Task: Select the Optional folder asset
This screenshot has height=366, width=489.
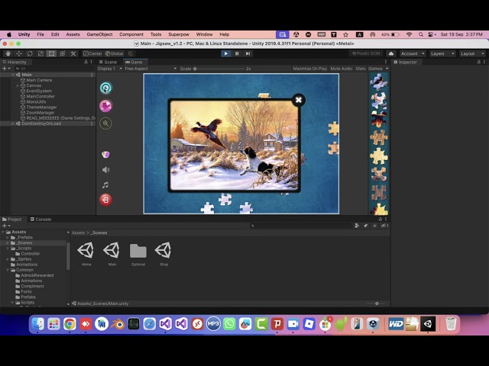Action: pos(138,253)
